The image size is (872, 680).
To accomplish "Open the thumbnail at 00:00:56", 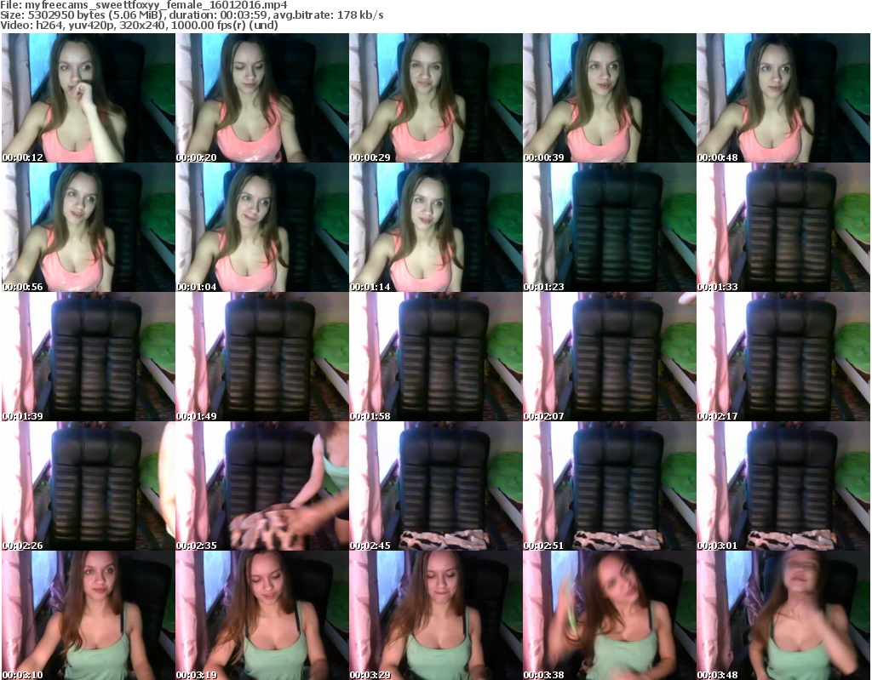I will click(x=89, y=227).
